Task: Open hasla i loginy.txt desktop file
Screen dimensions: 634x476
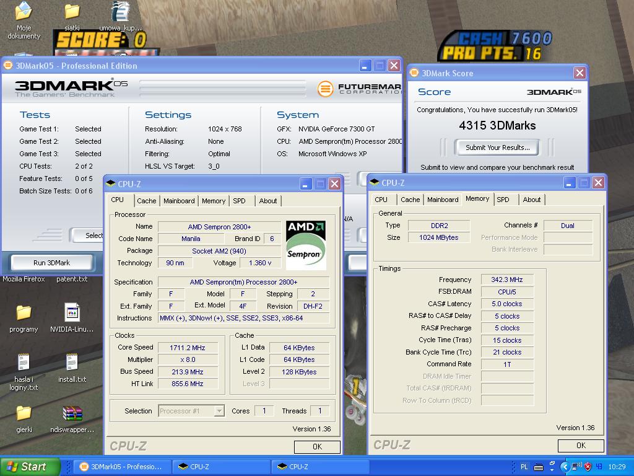Action: pos(24,362)
